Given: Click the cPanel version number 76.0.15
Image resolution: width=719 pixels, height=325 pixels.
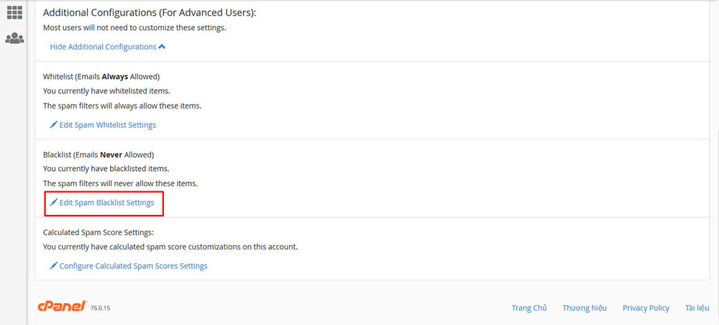Looking at the screenshot, I should point(101,308).
